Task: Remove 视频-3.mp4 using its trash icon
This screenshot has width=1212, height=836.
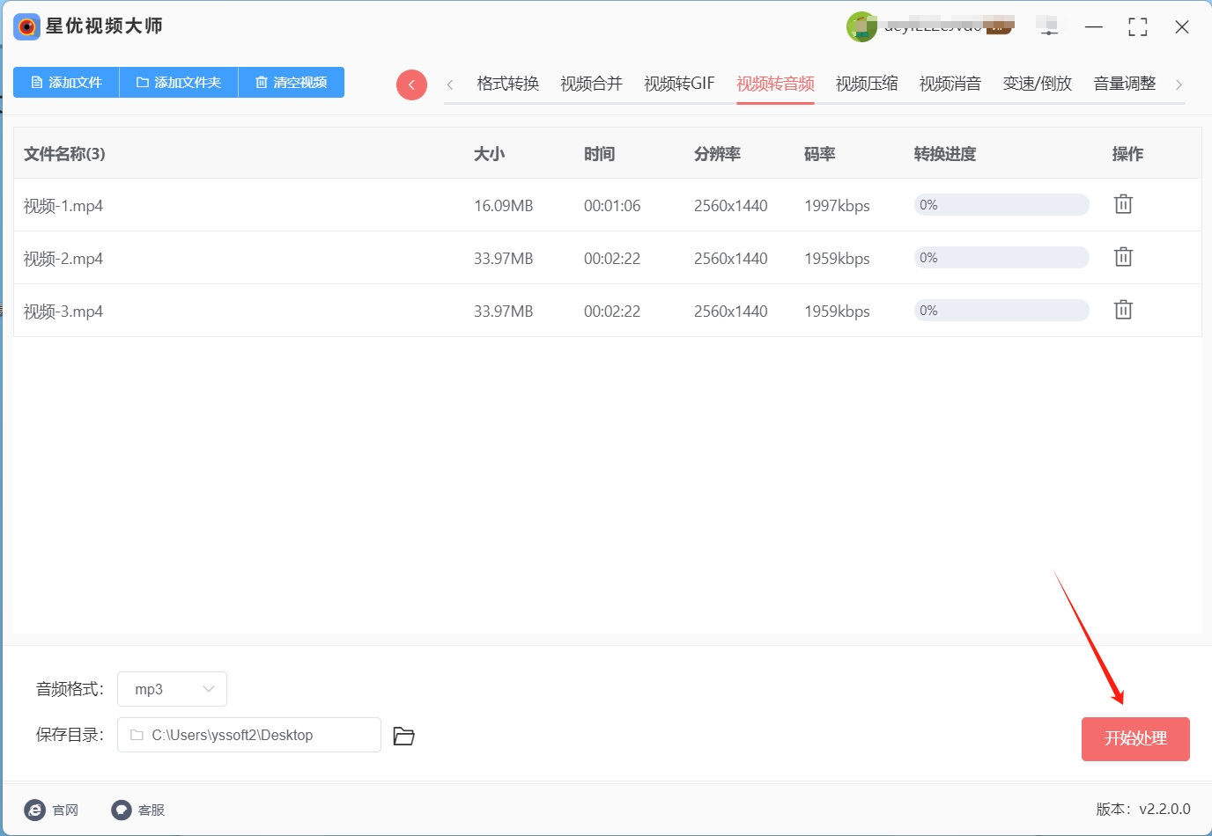Action: pyautogui.click(x=1123, y=310)
